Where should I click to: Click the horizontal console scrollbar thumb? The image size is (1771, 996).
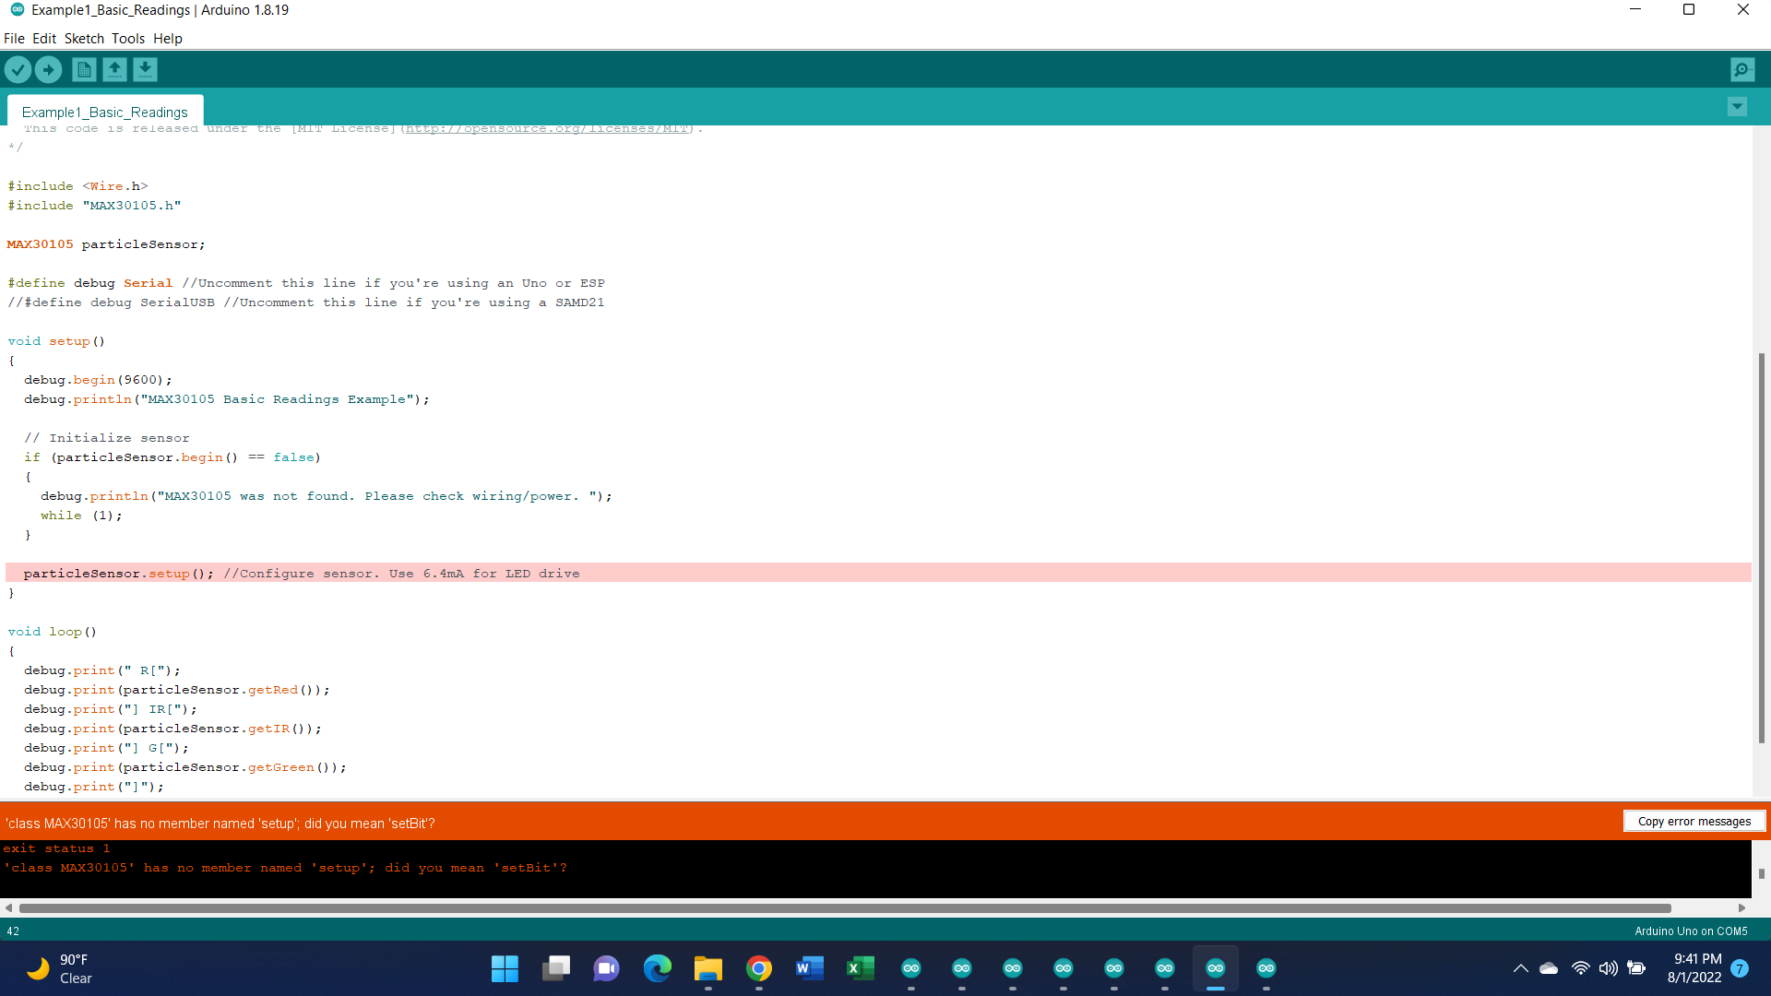tap(844, 908)
